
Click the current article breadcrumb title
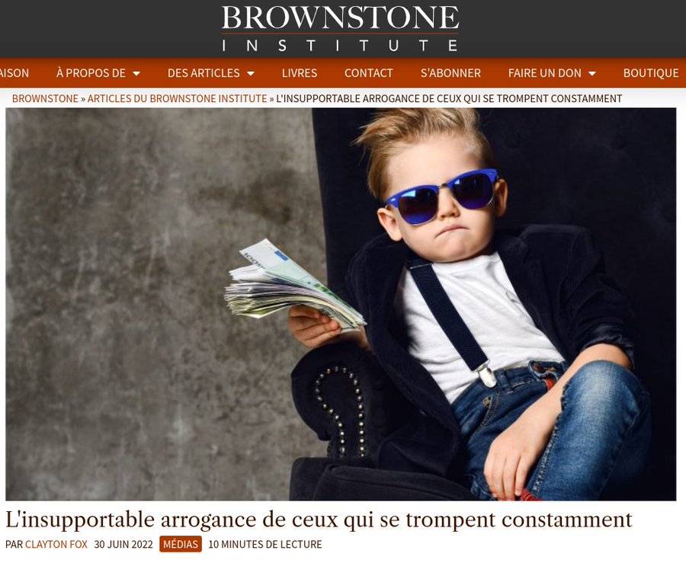[x=449, y=99]
